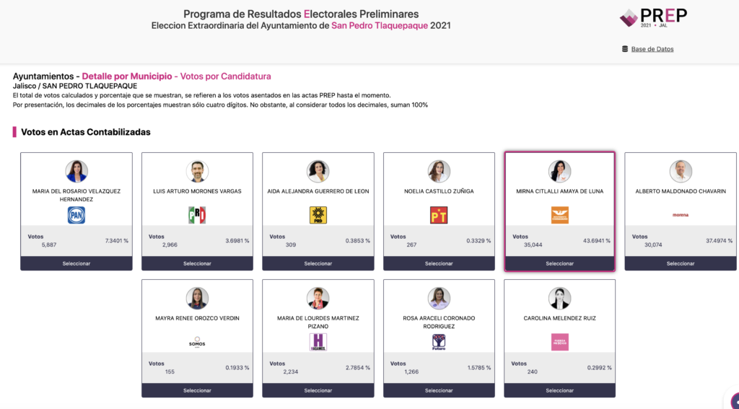Click the PREP 2021 JAL logo
The image size is (739, 409).
click(x=654, y=17)
